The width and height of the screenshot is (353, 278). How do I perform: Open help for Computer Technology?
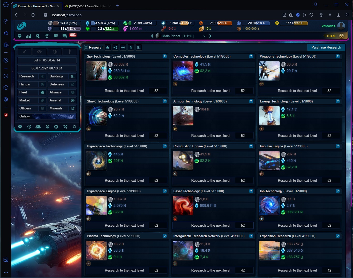[251, 56]
